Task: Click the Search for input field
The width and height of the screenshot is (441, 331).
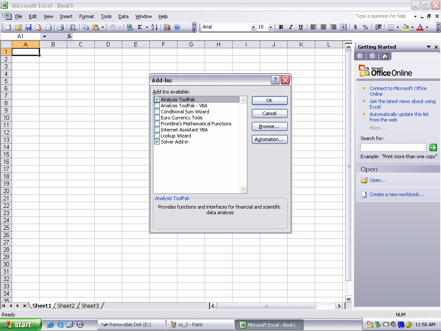Action: [393, 147]
